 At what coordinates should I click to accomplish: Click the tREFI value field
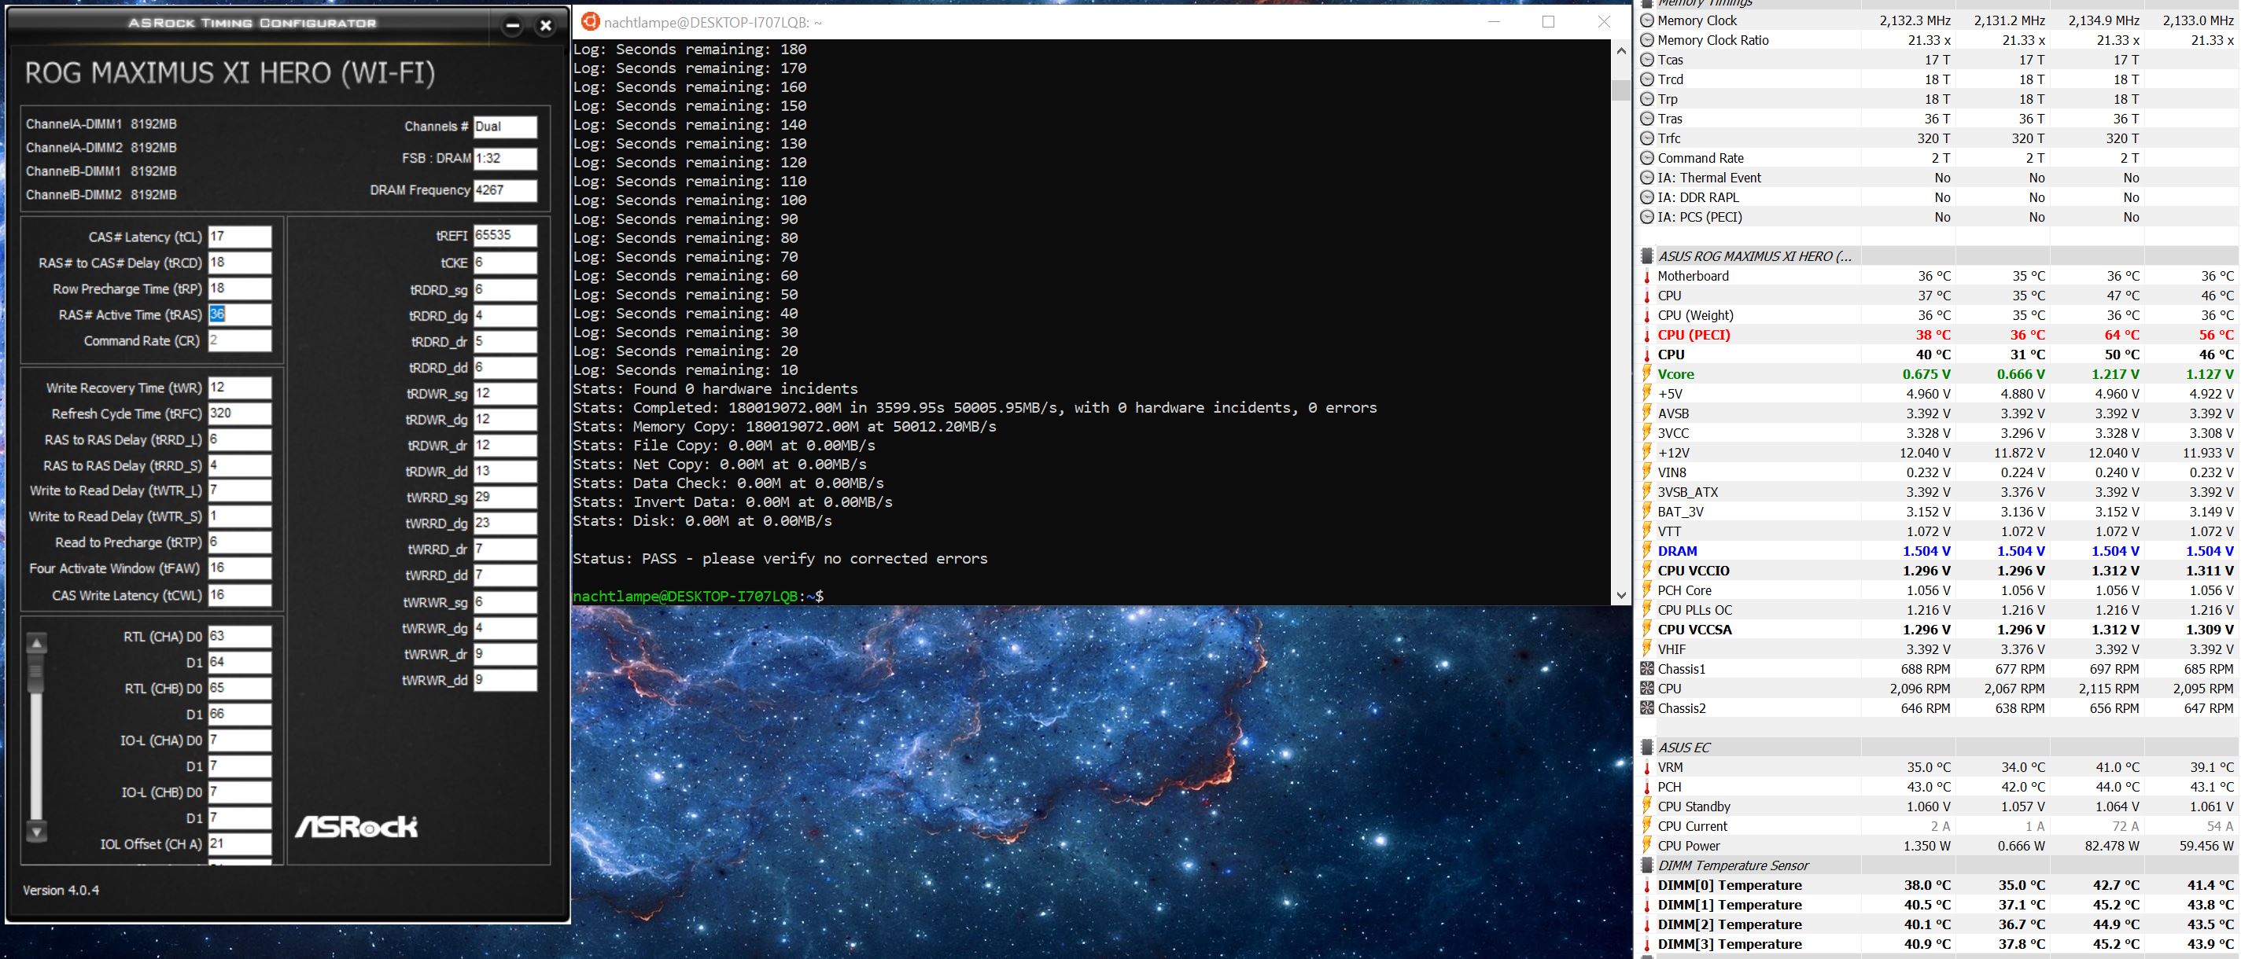(504, 236)
